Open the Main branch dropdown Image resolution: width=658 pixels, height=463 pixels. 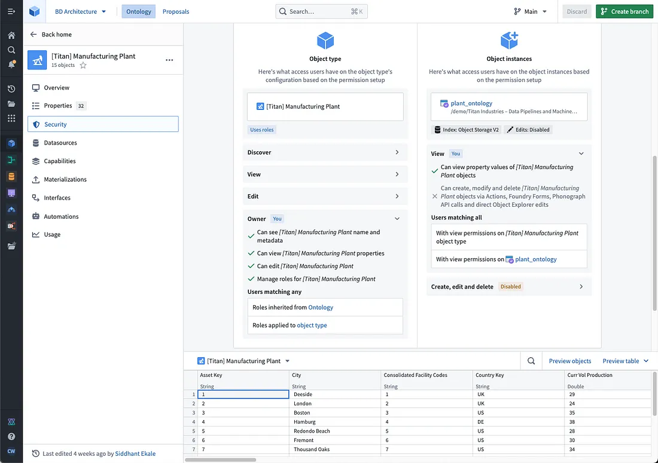click(531, 11)
